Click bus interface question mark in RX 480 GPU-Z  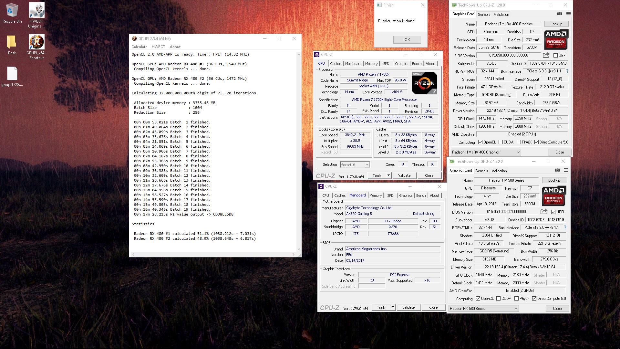coord(567,71)
